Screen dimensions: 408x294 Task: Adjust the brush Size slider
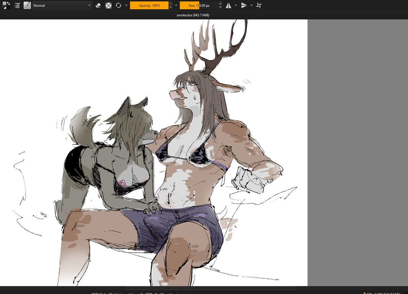199,5
